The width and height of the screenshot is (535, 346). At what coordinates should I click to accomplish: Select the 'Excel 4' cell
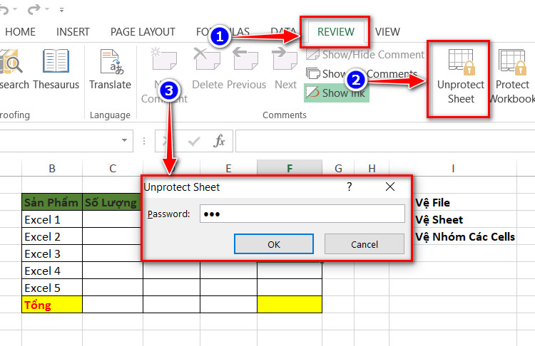pyautogui.click(x=52, y=271)
